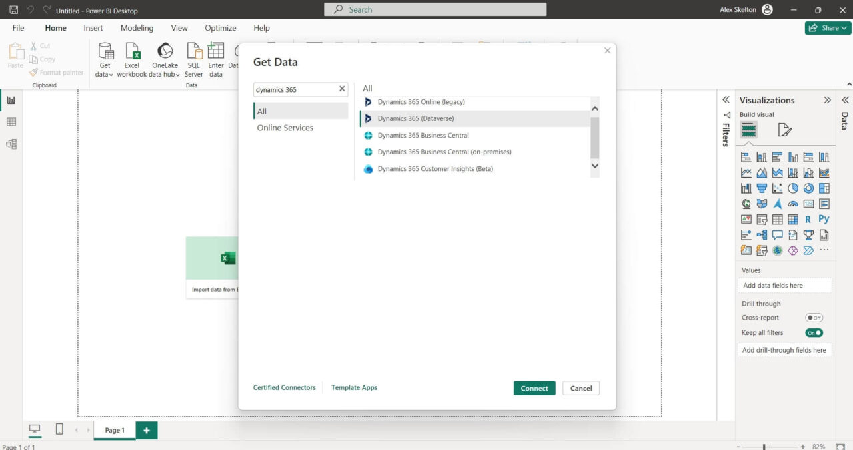This screenshot has height=450, width=853.
Task: Expand the OneLake data hub dropdown arrow
Action: pos(178,75)
